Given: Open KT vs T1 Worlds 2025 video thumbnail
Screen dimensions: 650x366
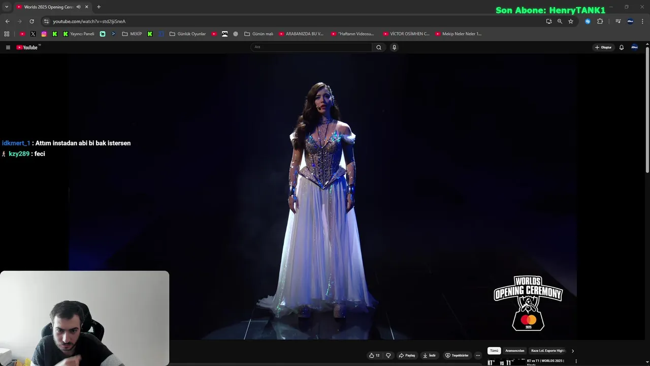Looking at the screenshot, I should 505,363.
